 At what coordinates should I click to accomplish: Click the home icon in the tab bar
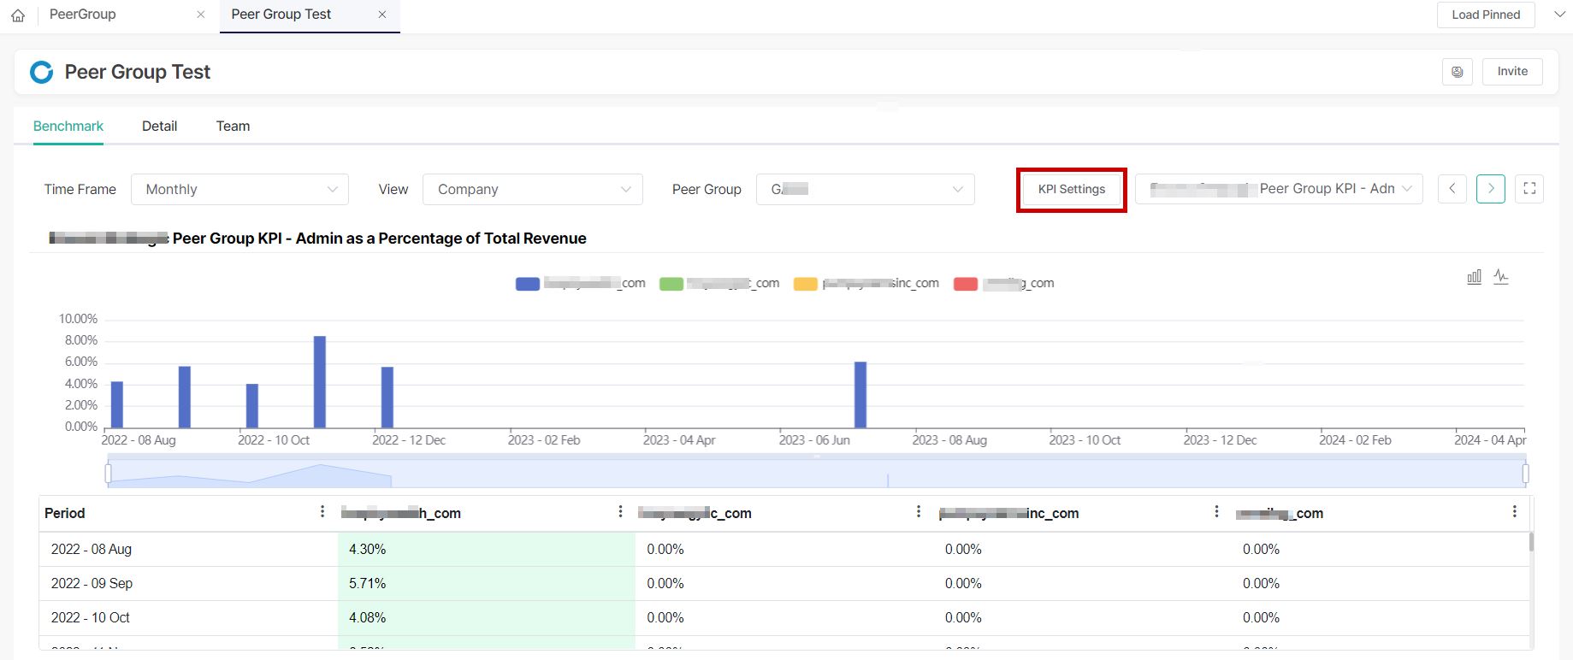[x=18, y=15]
